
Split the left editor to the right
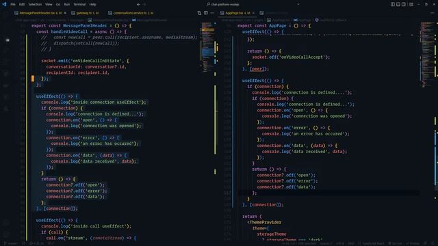point(206,13)
